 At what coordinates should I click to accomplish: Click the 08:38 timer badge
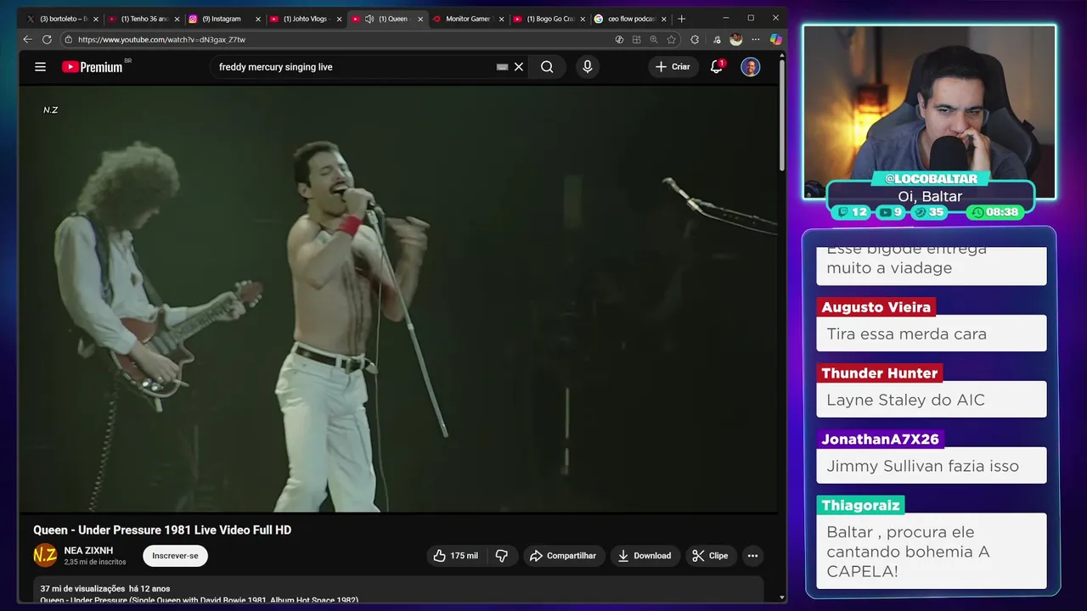(995, 212)
